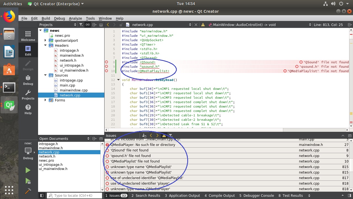Click the Issues pane vertical scrollbar
The width and height of the screenshot is (353, 199).
351,165
